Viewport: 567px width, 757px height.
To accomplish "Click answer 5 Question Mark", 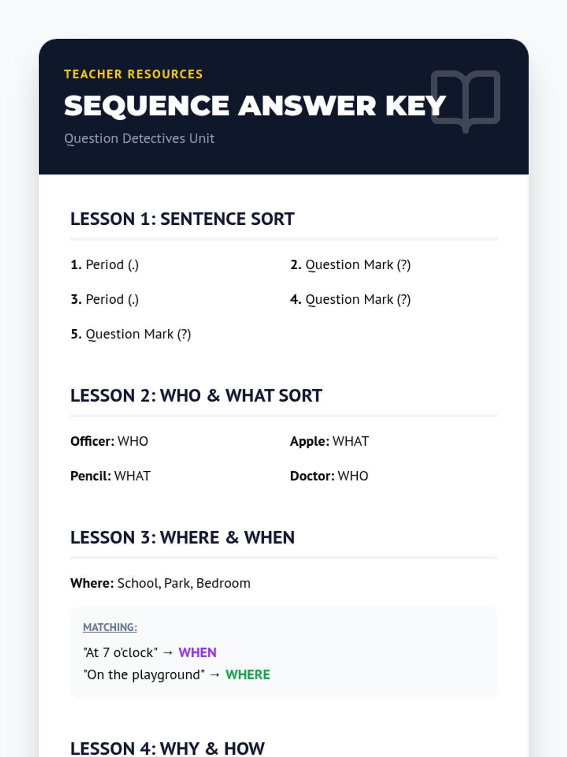I will pos(131,334).
